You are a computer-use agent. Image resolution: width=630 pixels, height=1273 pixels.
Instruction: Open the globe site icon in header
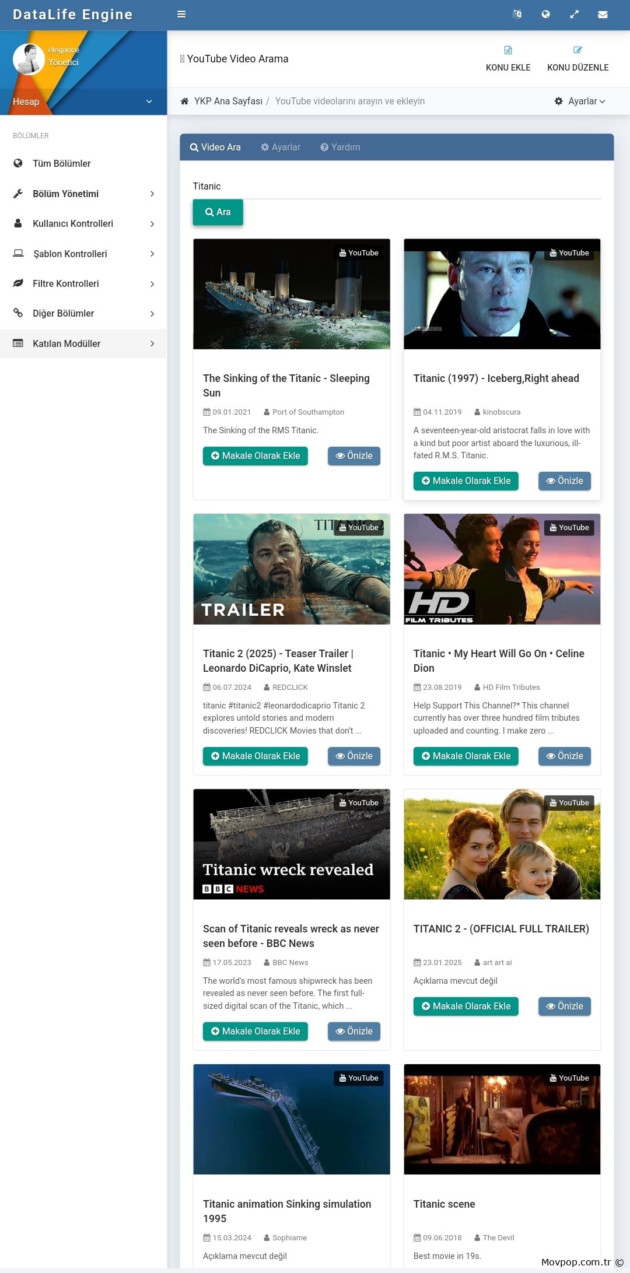click(x=545, y=14)
